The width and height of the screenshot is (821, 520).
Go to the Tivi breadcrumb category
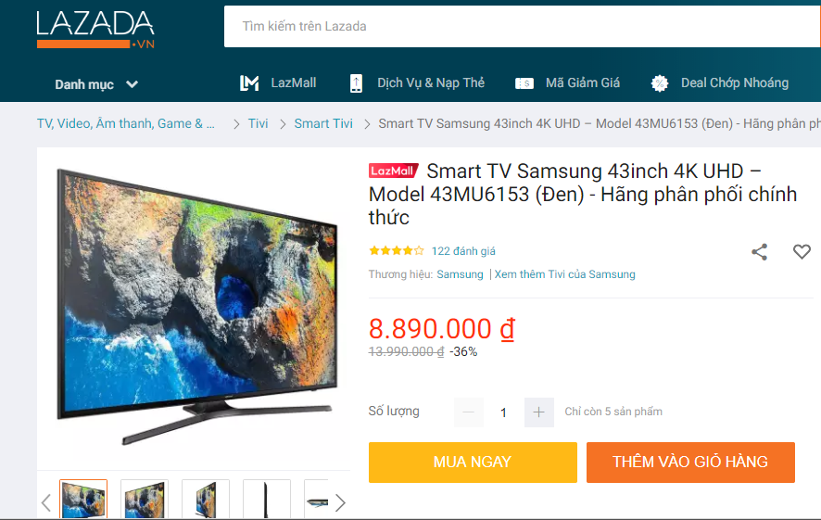(258, 123)
